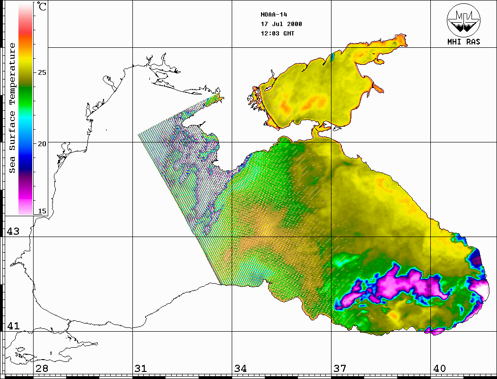
Task: Click the MHI RAS text under logo
Action: pyautogui.click(x=463, y=42)
